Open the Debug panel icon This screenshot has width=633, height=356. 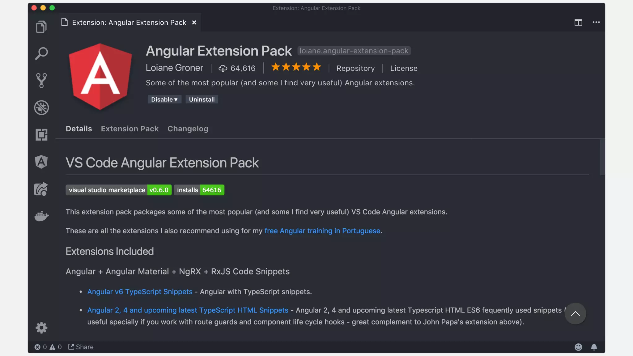[41, 108]
